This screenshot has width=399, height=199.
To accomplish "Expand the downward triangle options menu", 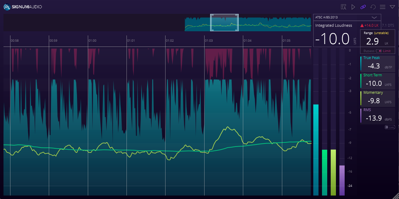I will point(392,7).
